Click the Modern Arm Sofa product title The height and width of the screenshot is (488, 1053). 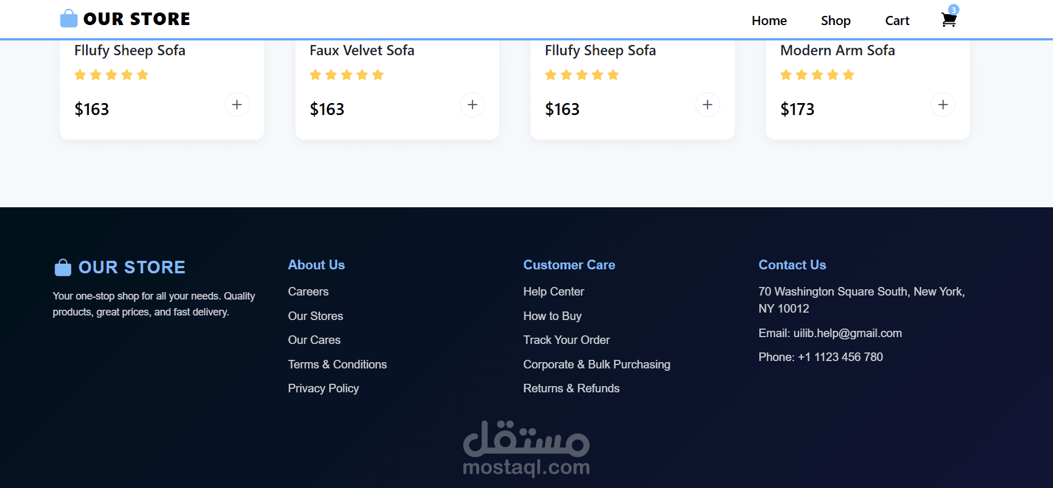pyautogui.click(x=837, y=51)
